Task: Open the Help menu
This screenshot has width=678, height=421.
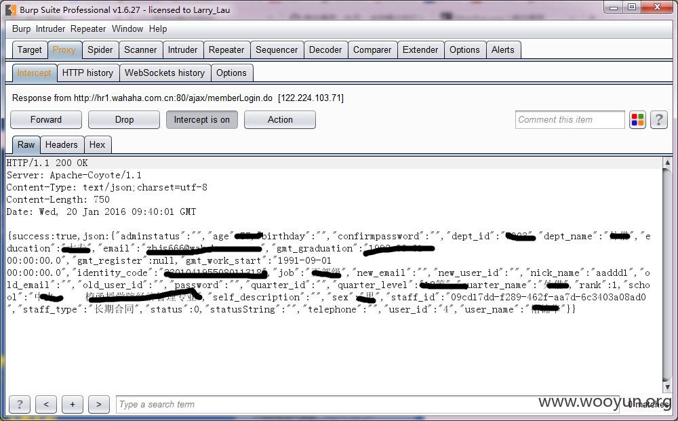Action: (x=158, y=29)
